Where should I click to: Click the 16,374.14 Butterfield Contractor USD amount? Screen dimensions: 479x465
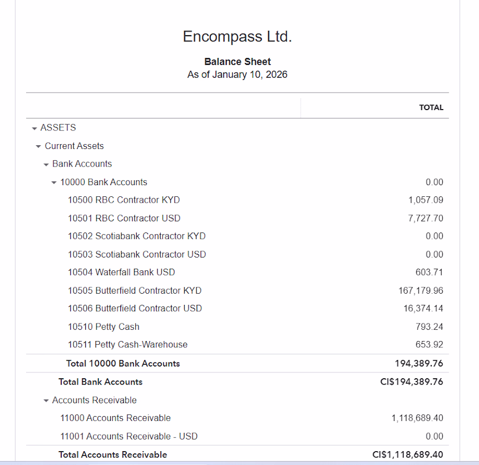(x=423, y=309)
